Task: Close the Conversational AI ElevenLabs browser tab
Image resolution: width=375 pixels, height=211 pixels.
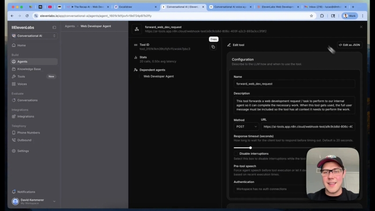Action: pos(203,7)
